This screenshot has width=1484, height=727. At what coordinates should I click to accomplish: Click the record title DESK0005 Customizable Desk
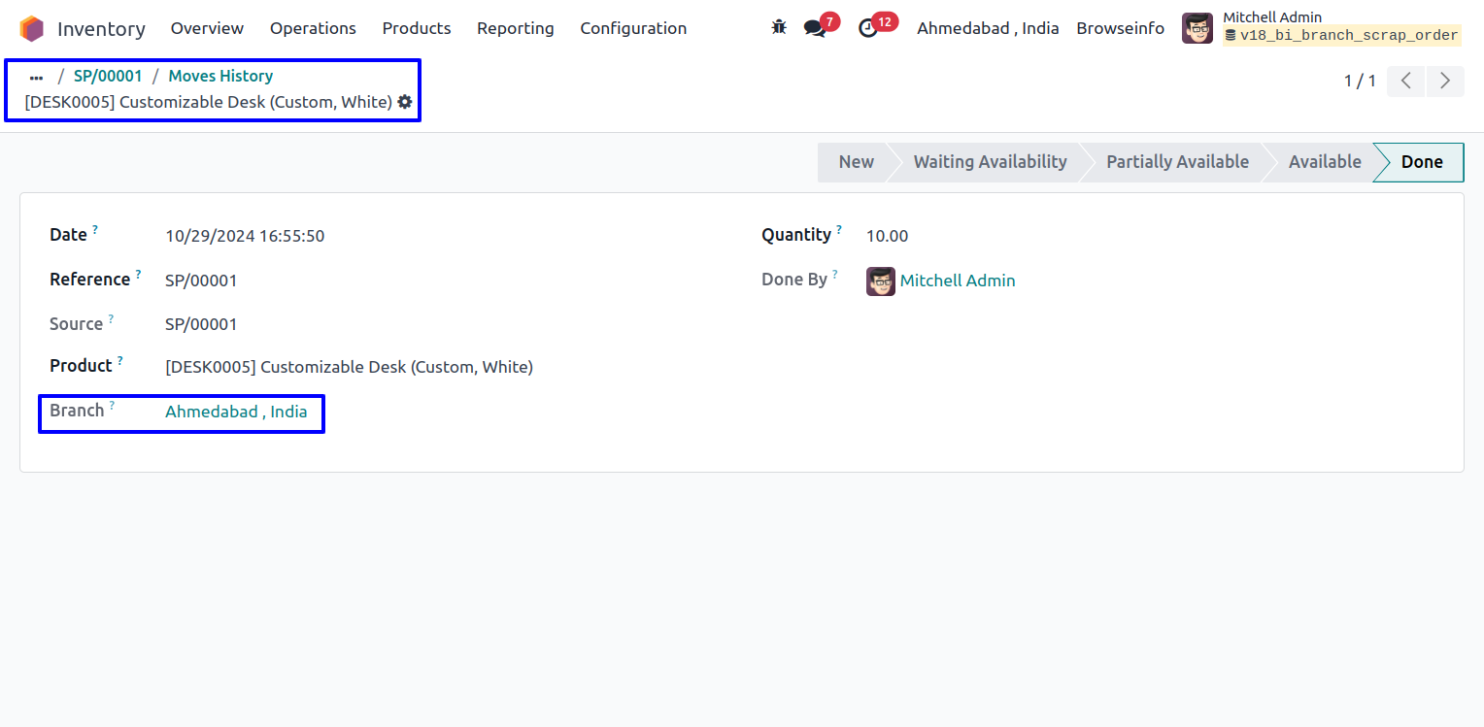(208, 102)
